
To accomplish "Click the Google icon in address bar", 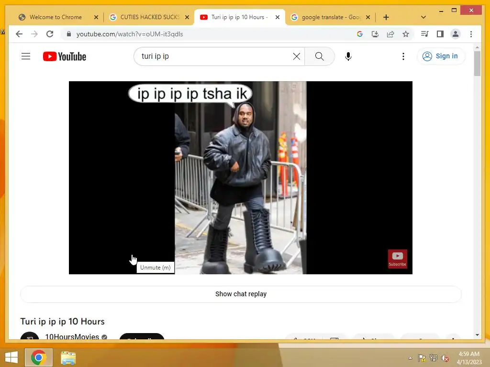I will tap(360, 34).
